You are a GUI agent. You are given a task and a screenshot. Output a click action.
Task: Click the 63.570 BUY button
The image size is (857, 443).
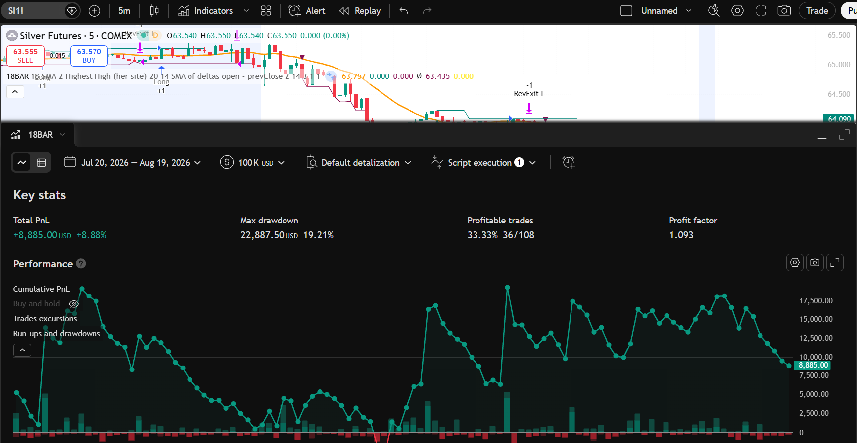pos(89,55)
